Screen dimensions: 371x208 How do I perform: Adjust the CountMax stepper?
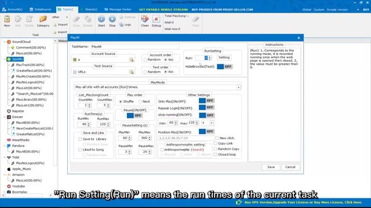[108, 105]
